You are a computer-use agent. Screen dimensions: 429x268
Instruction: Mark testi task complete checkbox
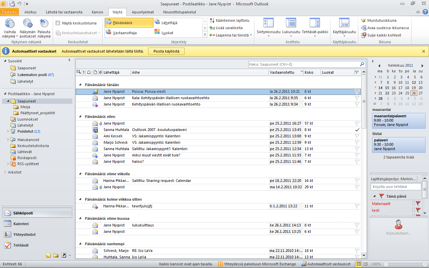tap(414, 210)
